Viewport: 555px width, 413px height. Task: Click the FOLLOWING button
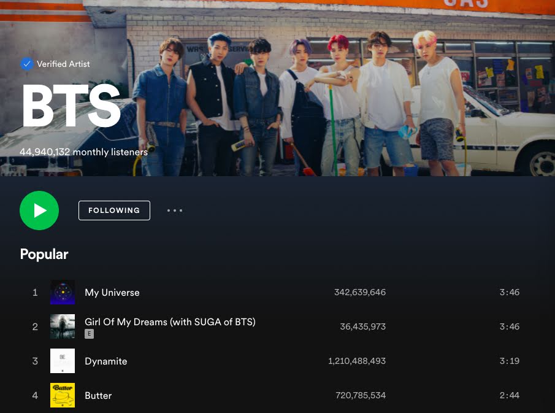point(114,210)
